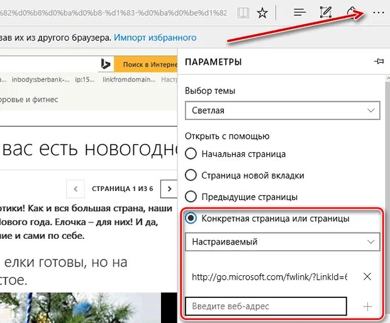Screen dimensions: 390x323
Task: Click the http://go.microsoft.com/fwlink start page entry
Action: (270, 276)
